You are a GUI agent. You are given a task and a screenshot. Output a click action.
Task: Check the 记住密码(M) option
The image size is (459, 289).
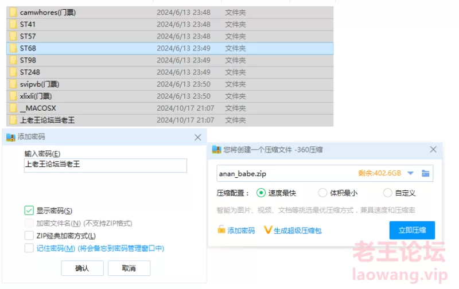pyautogui.click(x=29, y=248)
